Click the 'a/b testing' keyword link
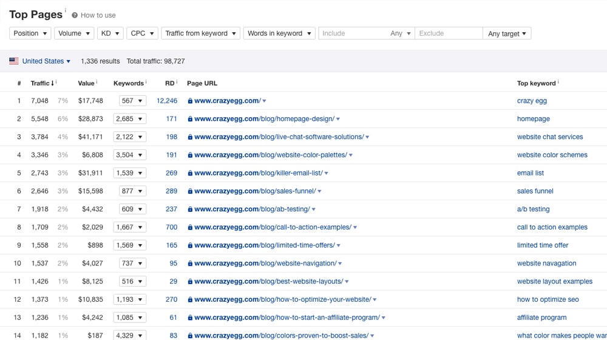This screenshot has width=607, height=340. click(x=533, y=209)
